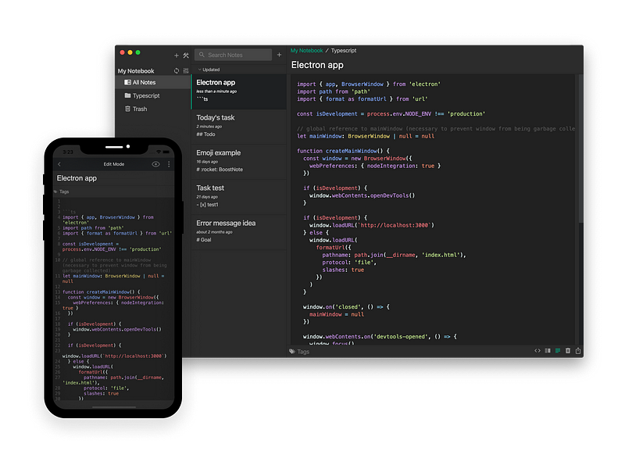Switch to split view icon
The image size is (625, 469).
548,350
